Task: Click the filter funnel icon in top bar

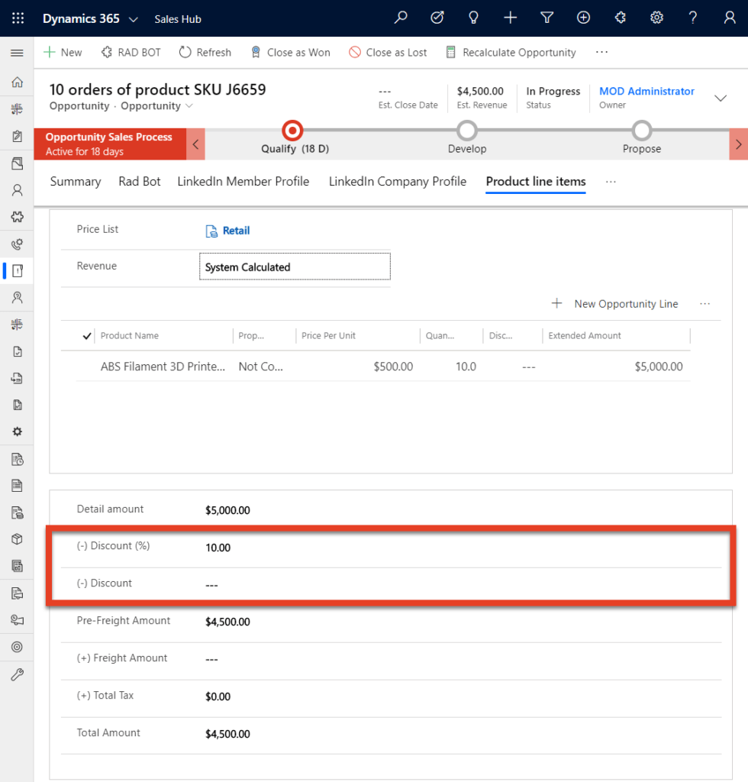Action: point(546,18)
